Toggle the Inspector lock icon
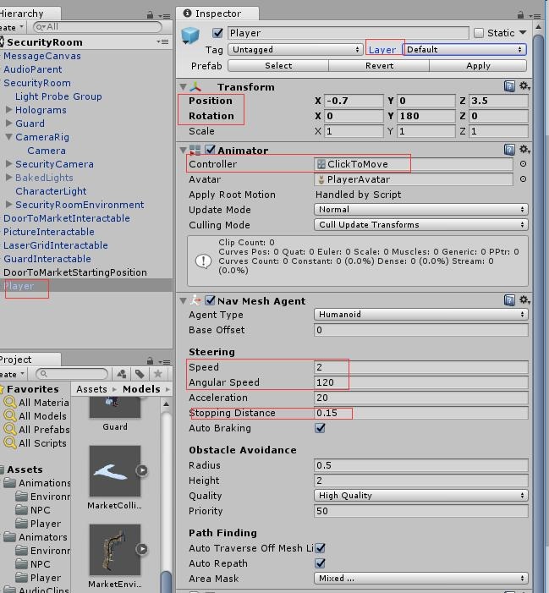The image size is (549, 593). 525,14
